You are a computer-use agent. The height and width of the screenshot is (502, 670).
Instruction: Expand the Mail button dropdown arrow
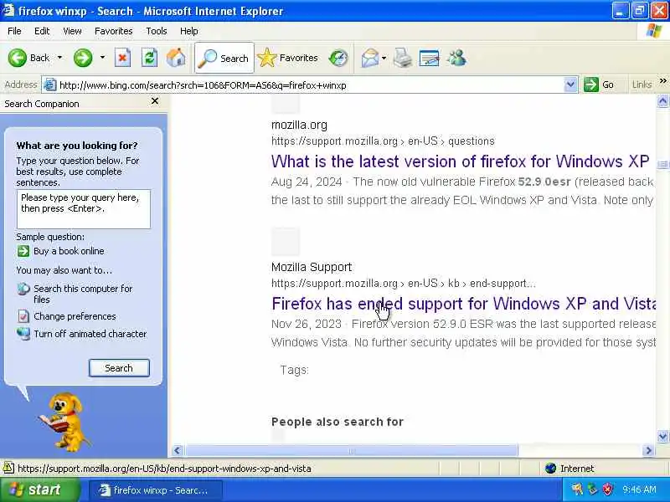[384, 58]
